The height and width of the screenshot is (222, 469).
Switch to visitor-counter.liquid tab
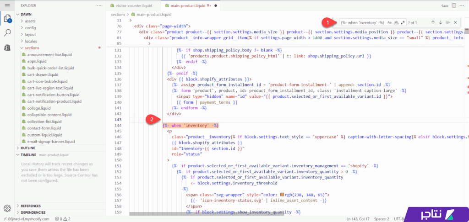pos(134,6)
